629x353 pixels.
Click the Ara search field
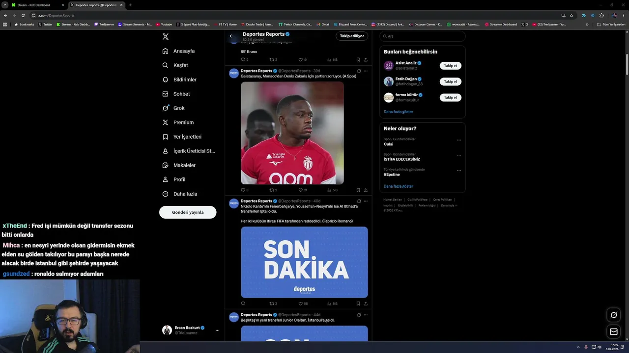(x=423, y=36)
